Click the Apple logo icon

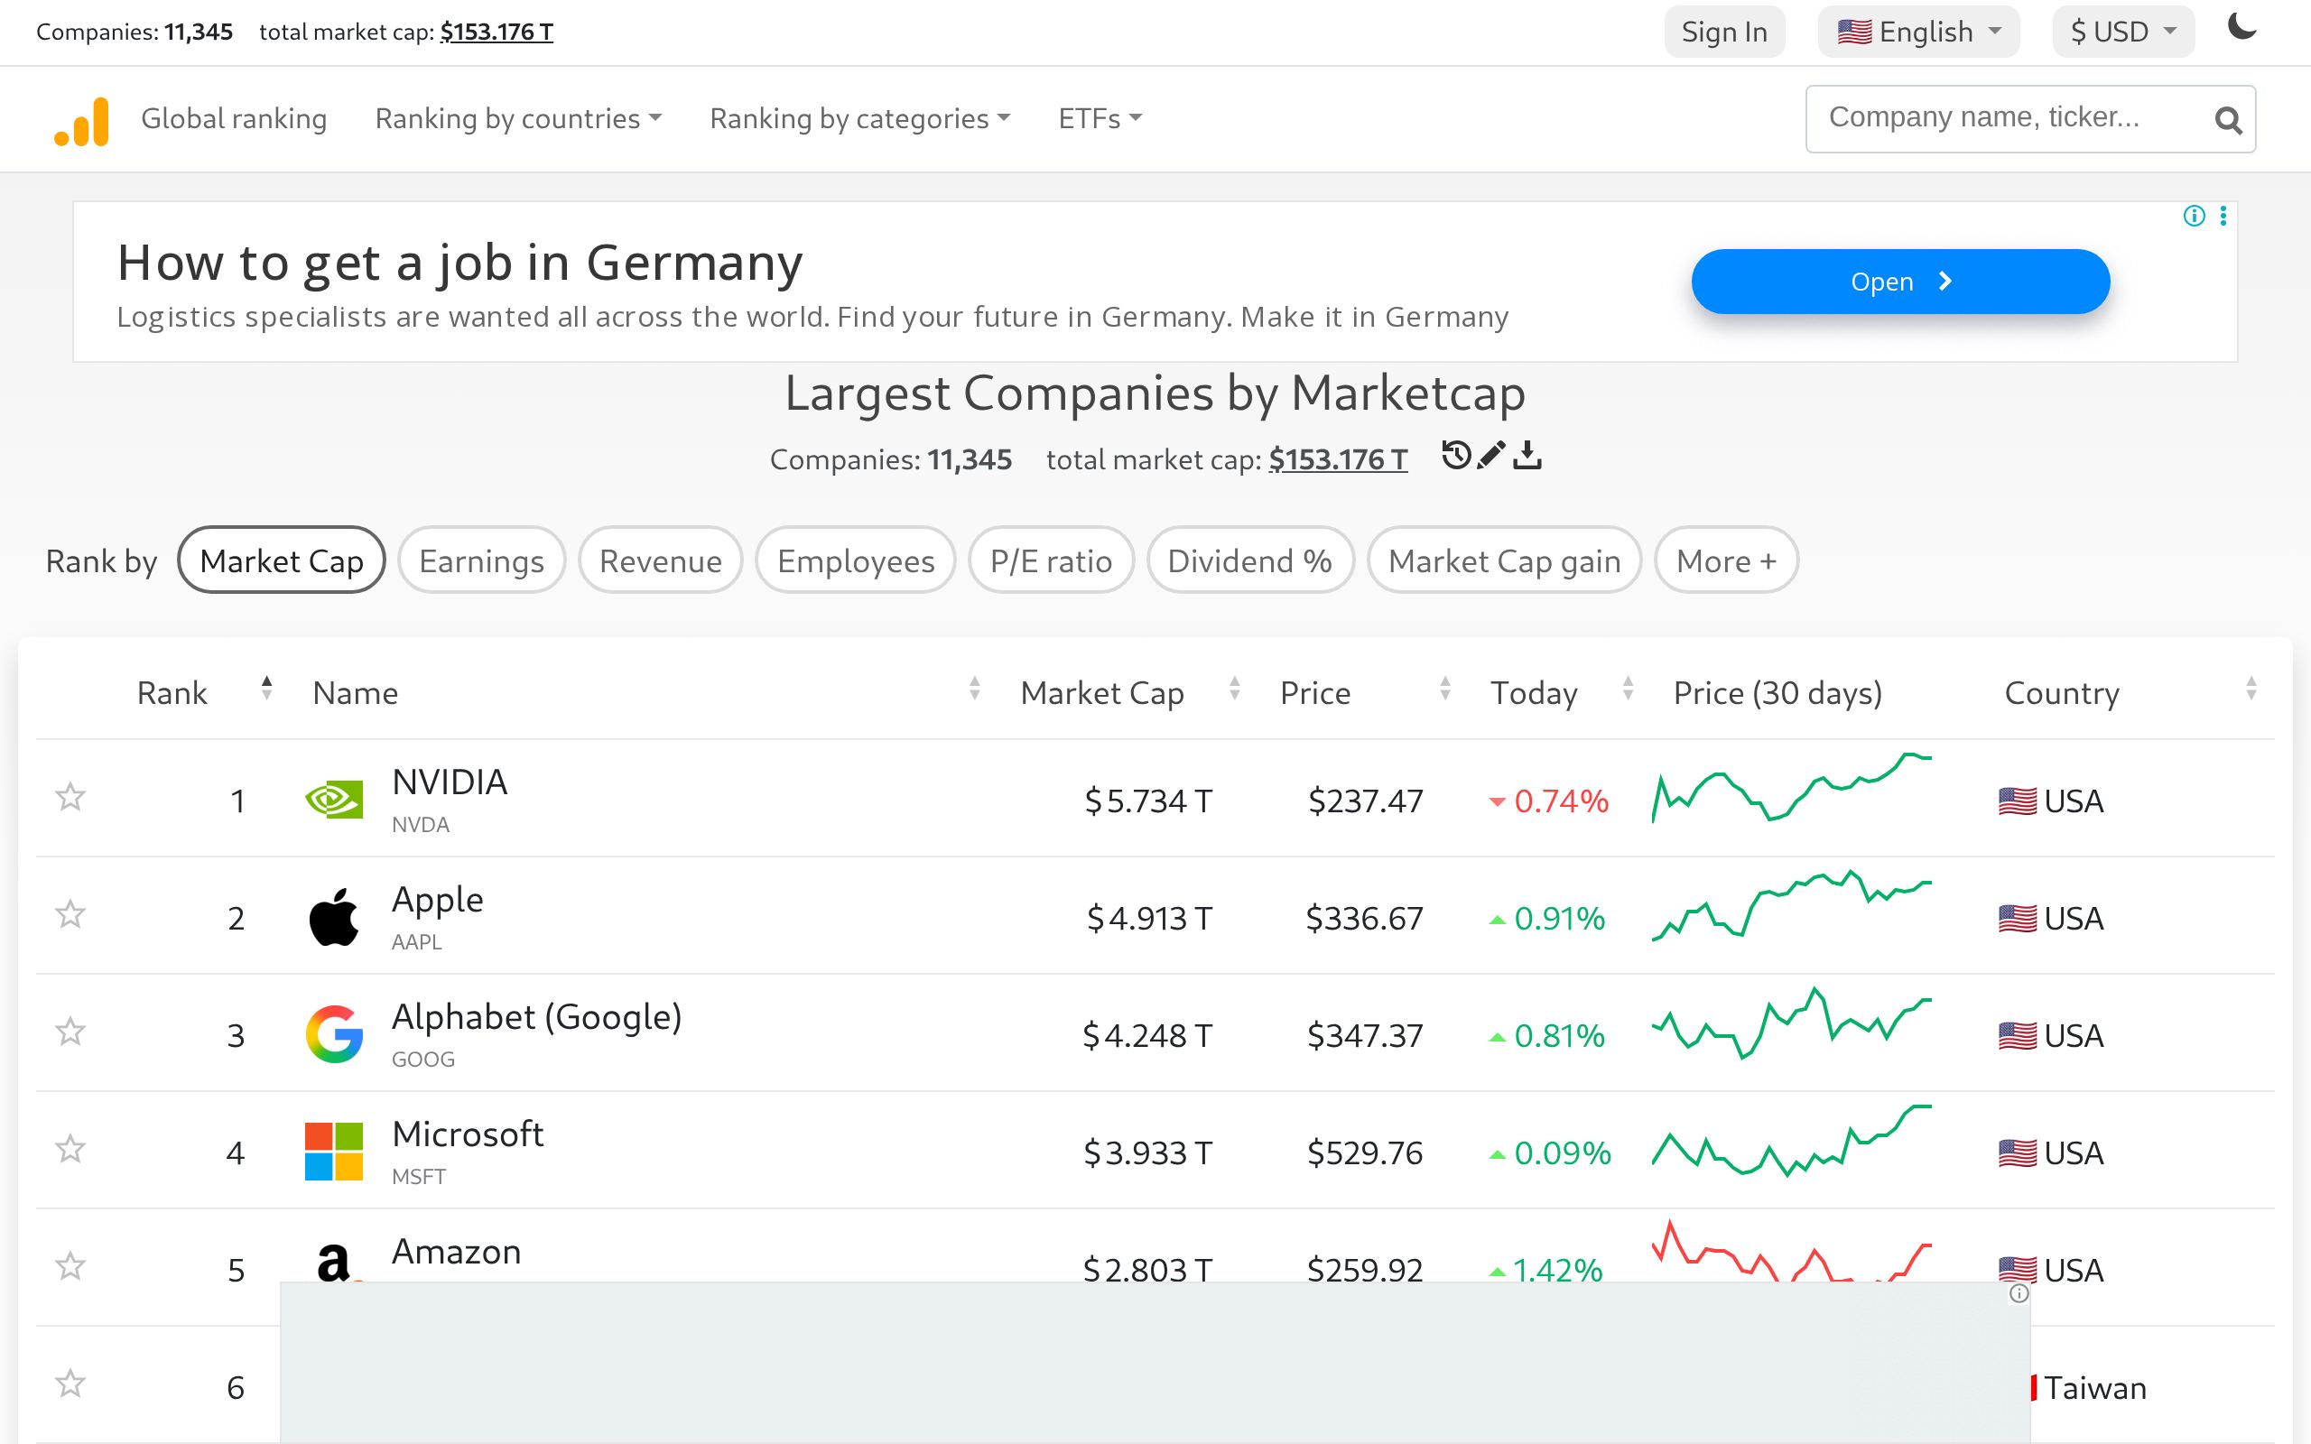333,917
